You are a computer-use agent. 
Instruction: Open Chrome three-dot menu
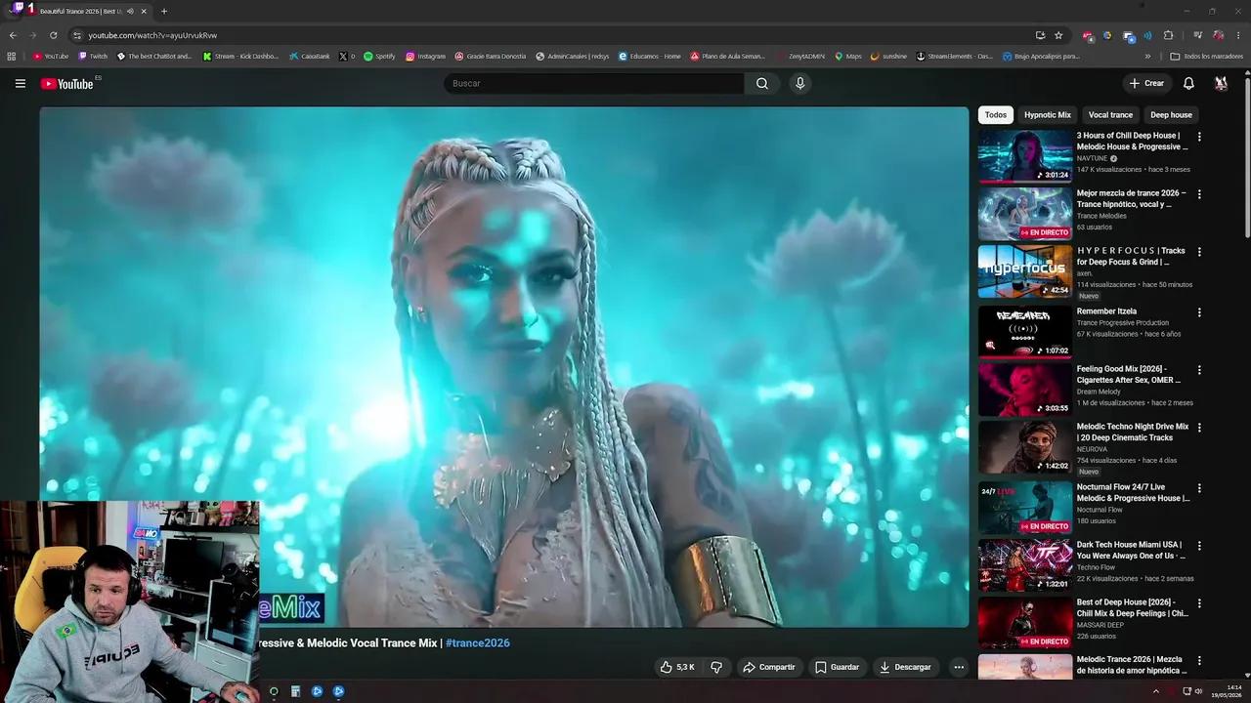coord(1237,35)
